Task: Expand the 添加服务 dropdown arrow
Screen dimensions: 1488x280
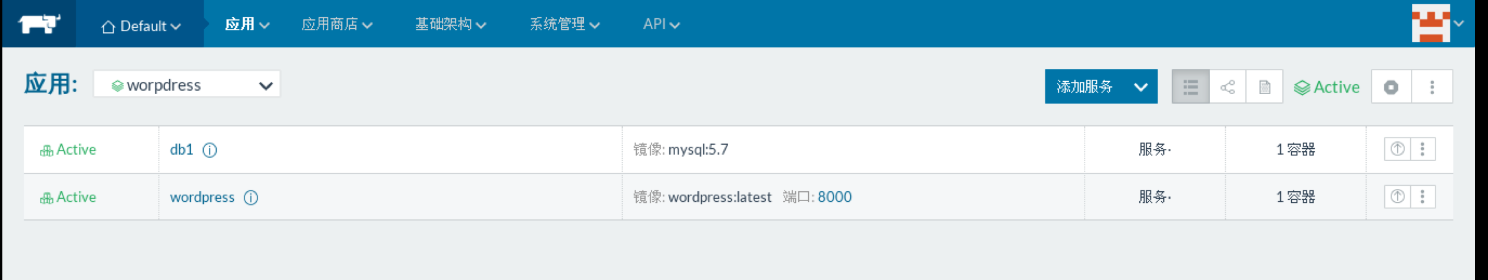Action: coord(1140,87)
